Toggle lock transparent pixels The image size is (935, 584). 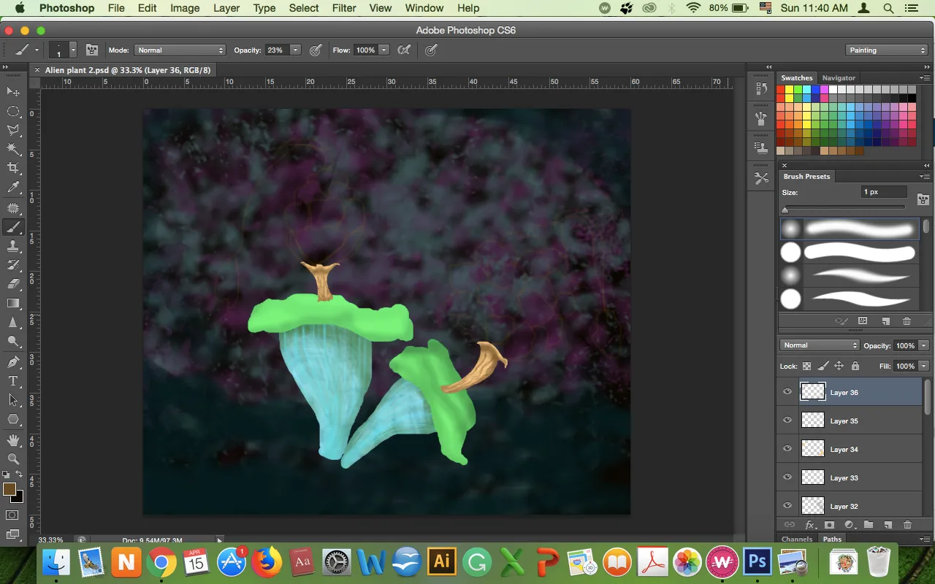(x=807, y=366)
